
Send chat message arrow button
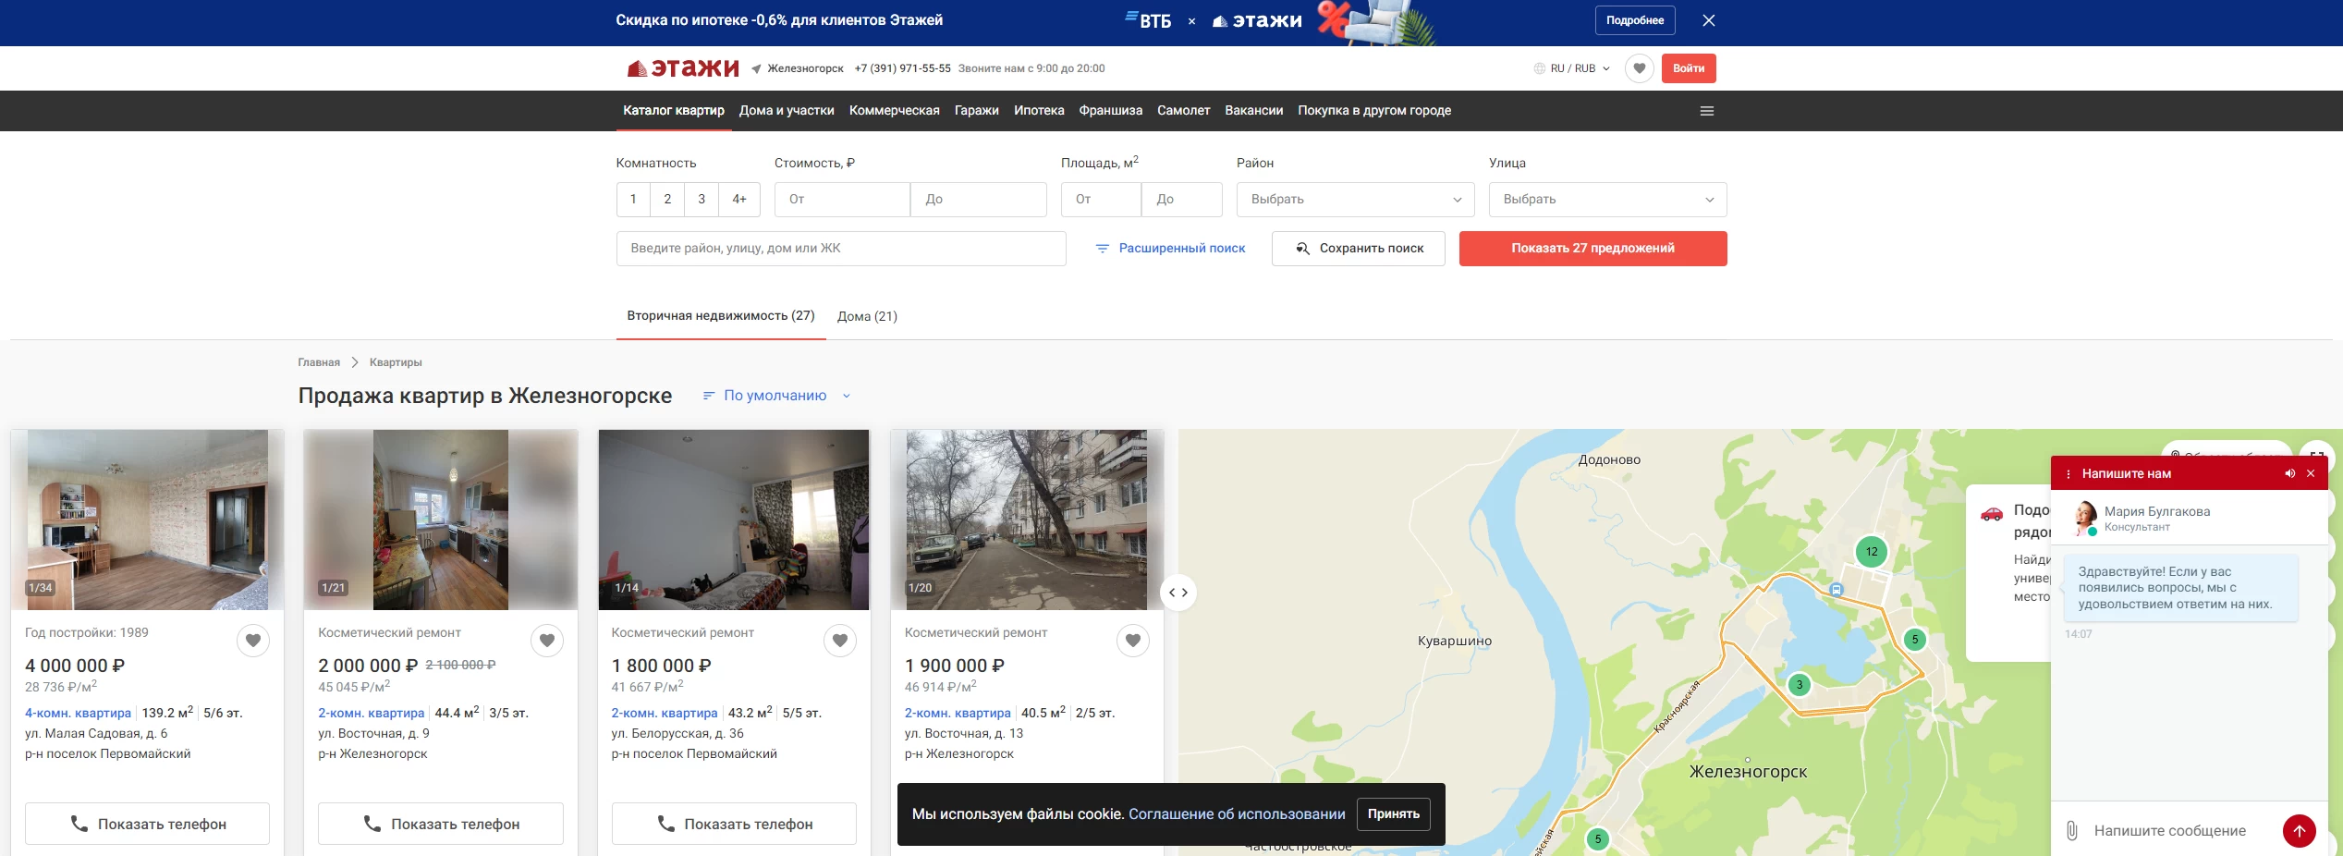pos(2300,831)
